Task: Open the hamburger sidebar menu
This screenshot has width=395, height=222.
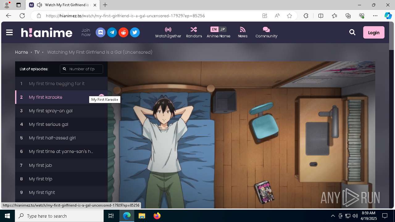Action: pos(9,32)
